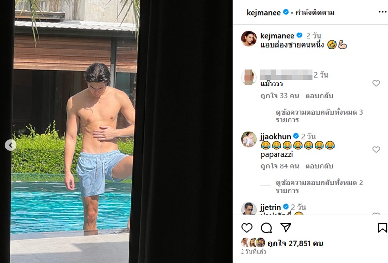Viewport: 388px width, 263px height.
Task: Open the jjaokhun username link
Action: click(x=275, y=136)
